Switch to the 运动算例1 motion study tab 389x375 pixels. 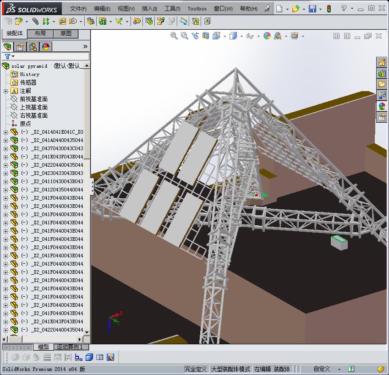pyautogui.click(x=70, y=347)
